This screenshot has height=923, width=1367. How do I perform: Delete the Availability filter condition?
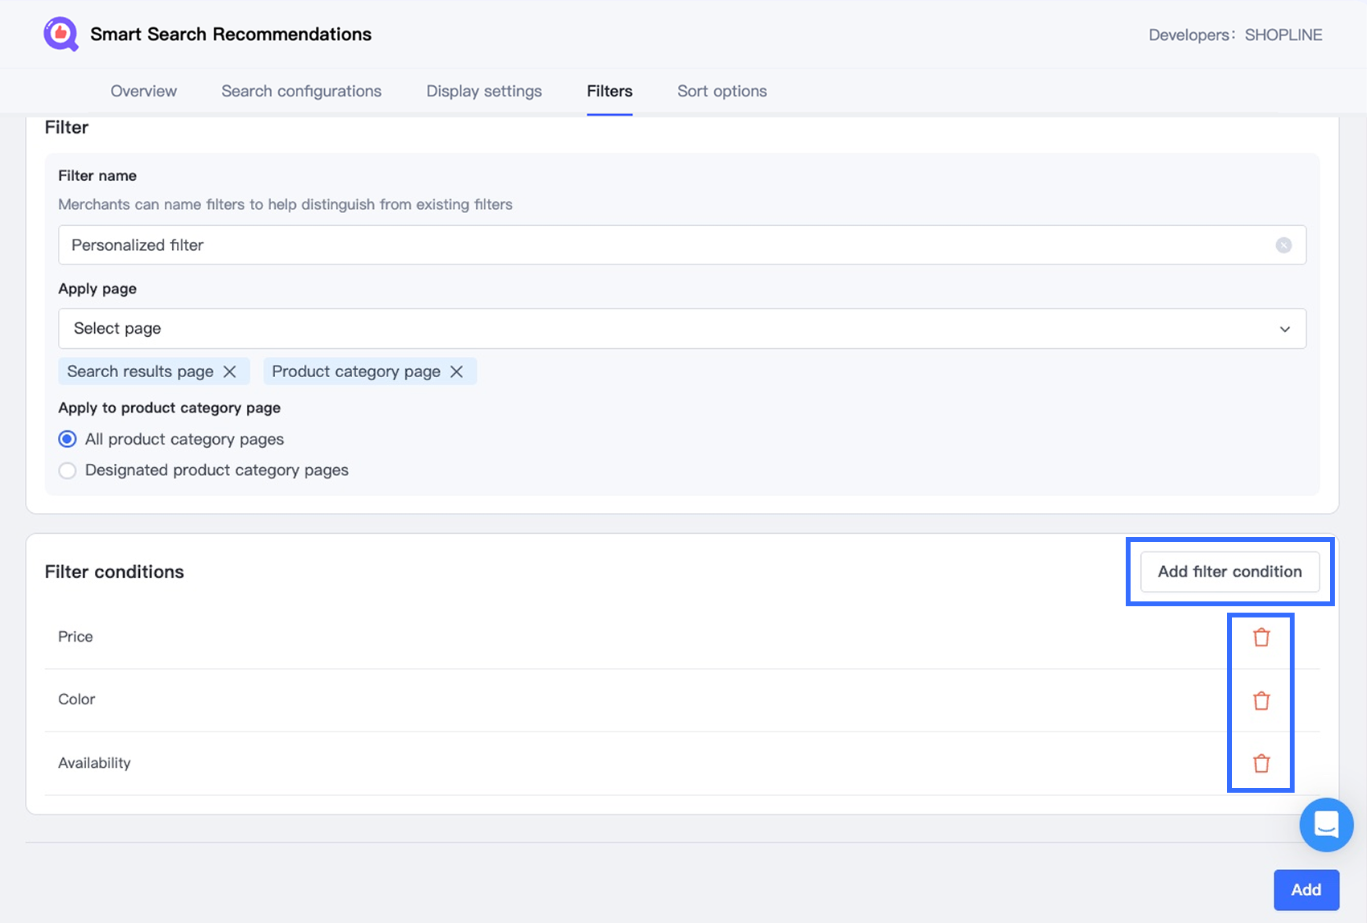[1261, 763]
